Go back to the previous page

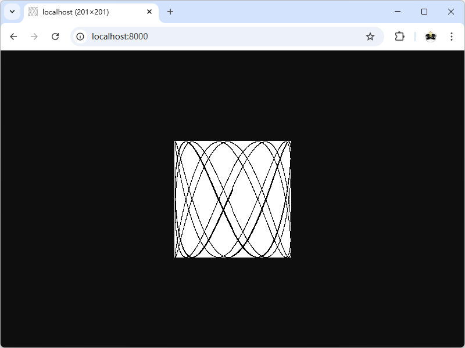point(13,37)
